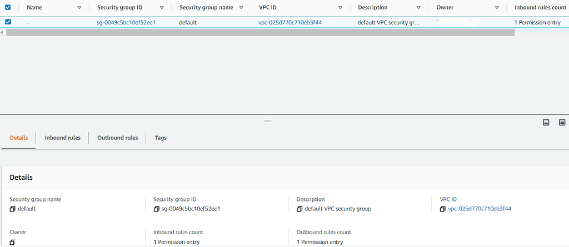The image size is (569, 247).
Task: Click the Owner column header text
Action: point(445,7)
